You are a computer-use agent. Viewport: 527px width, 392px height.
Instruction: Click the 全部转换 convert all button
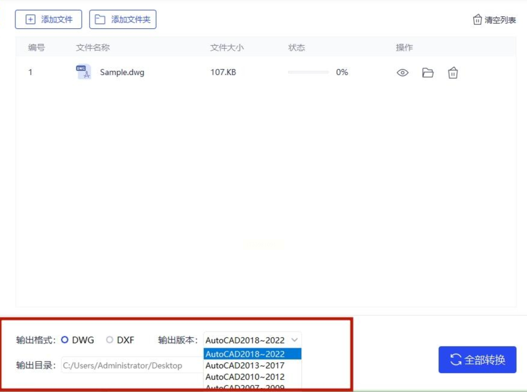477,360
